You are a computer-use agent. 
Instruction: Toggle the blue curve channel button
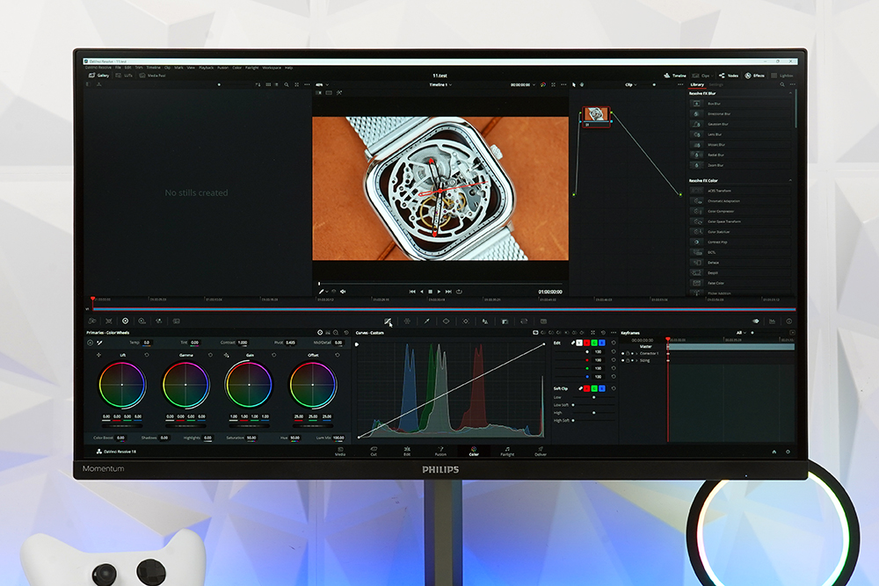pyautogui.click(x=601, y=343)
